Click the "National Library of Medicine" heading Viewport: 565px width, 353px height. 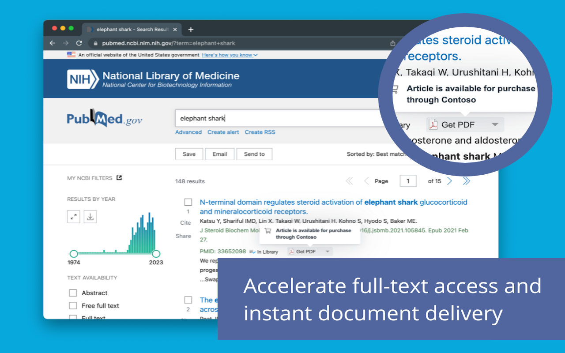tap(171, 76)
